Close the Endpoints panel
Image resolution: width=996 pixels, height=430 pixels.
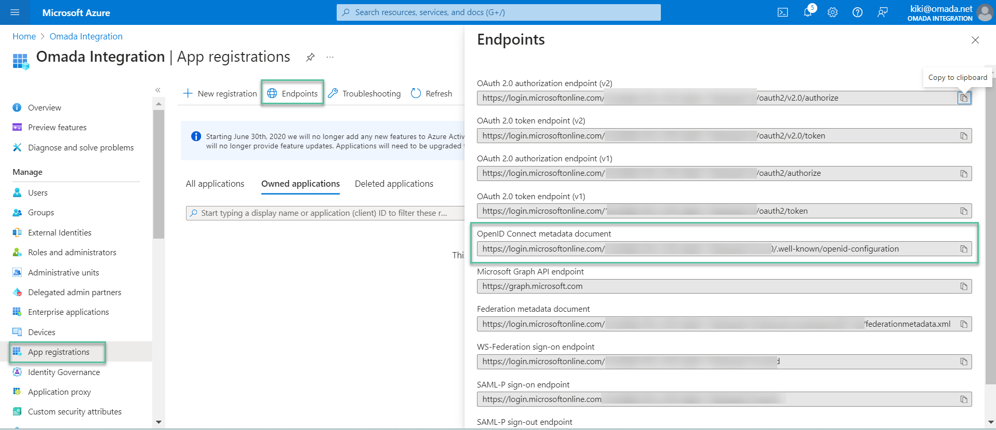coord(975,40)
